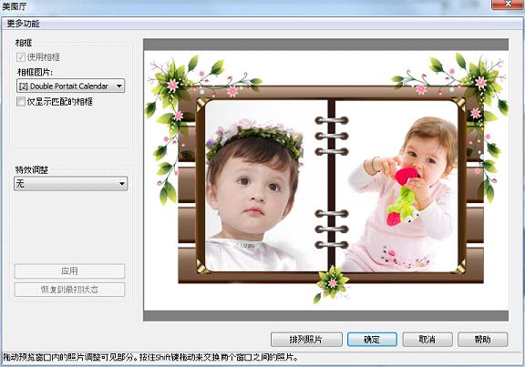Cancel the dialog with 取消
This screenshot has width=525, height=367.
[427, 340]
